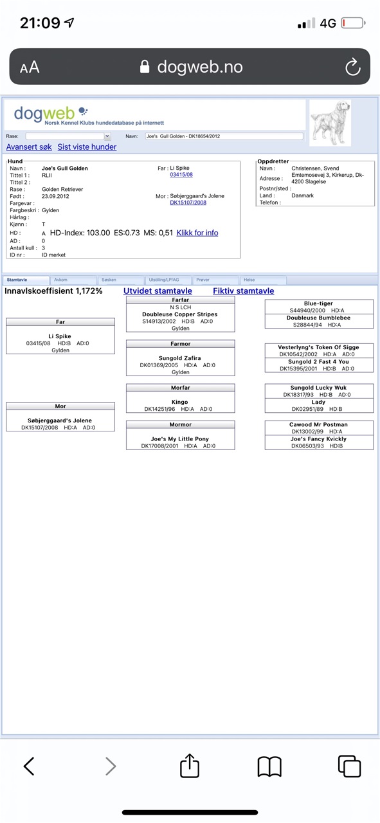Select the Stamtavle tab

point(26,280)
